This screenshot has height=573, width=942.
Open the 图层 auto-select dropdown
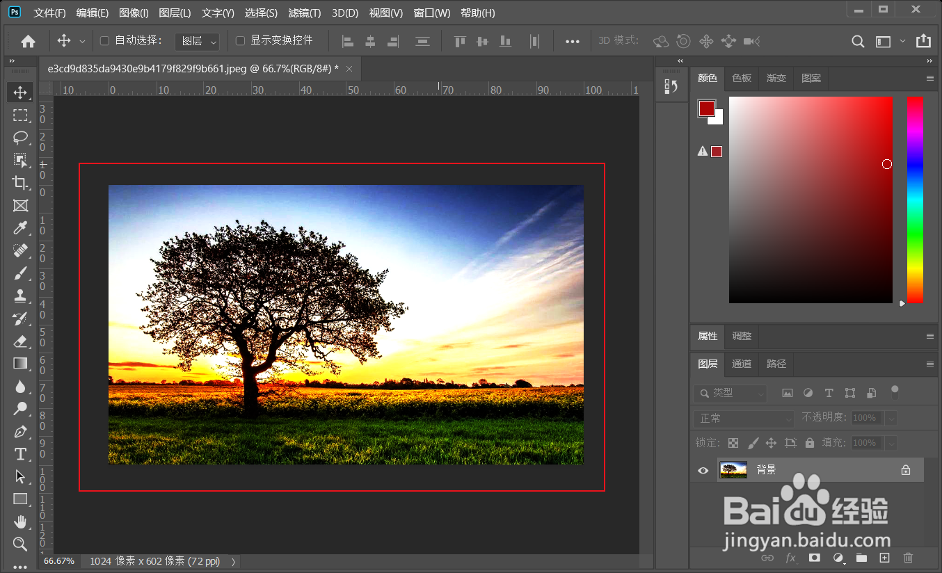pyautogui.click(x=197, y=42)
